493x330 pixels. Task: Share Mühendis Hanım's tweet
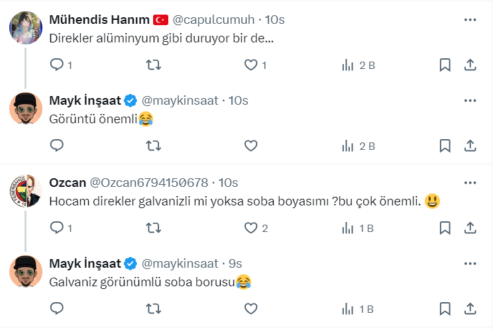coord(470,65)
